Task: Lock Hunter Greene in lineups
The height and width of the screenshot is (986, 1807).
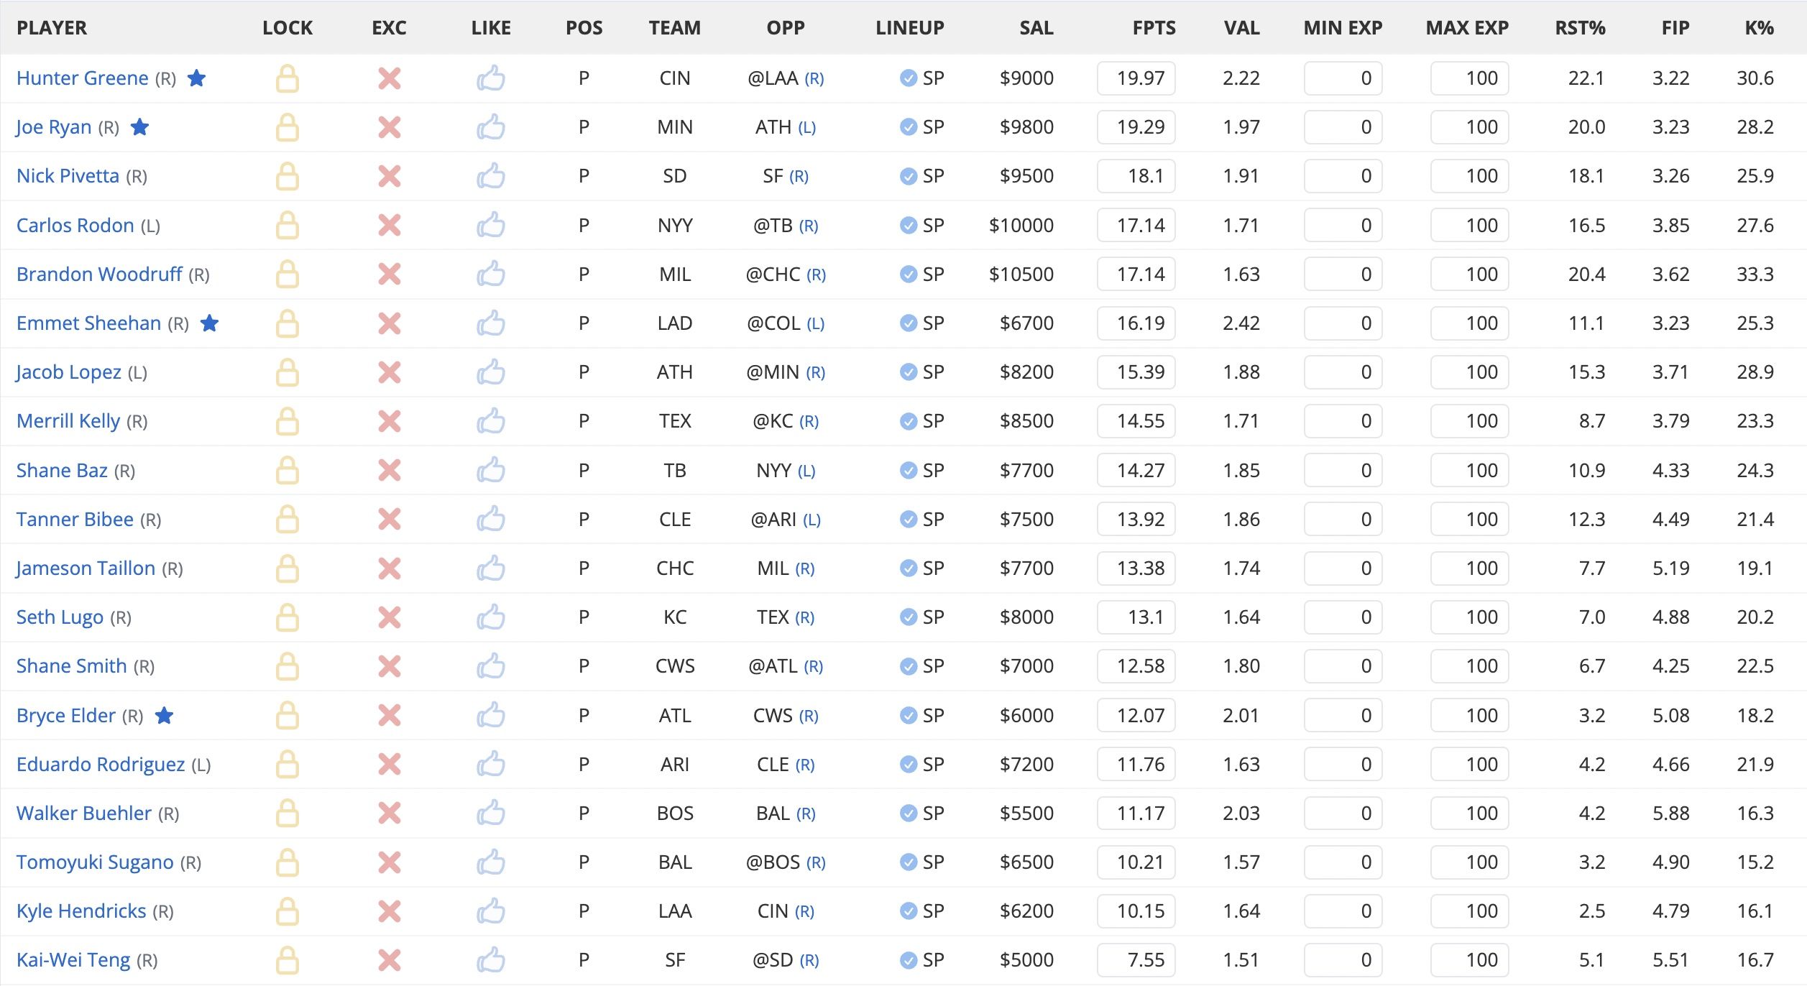Action: 288,78
